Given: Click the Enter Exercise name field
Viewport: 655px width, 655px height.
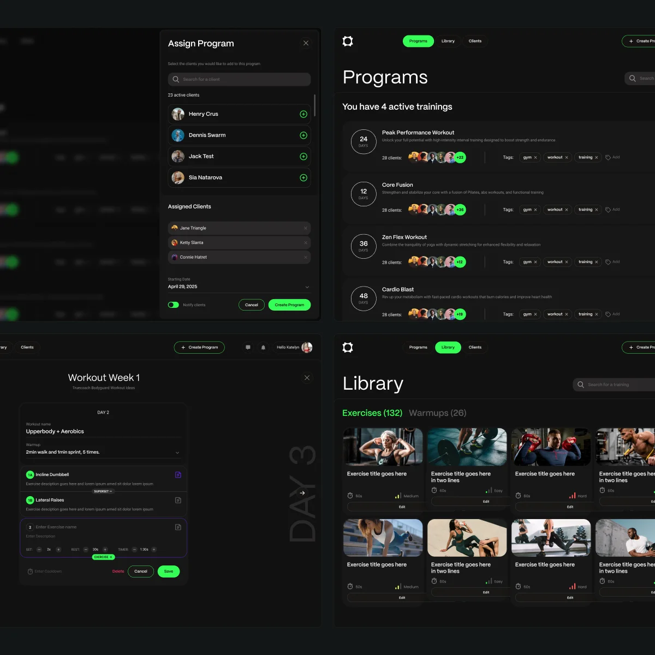Looking at the screenshot, I should [56, 527].
